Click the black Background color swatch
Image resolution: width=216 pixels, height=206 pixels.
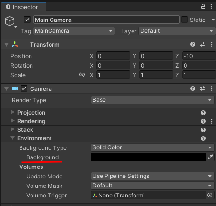pyautogui.click(x=148, y=157)
